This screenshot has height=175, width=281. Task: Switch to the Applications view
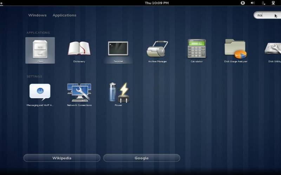[x=64, y=15]
